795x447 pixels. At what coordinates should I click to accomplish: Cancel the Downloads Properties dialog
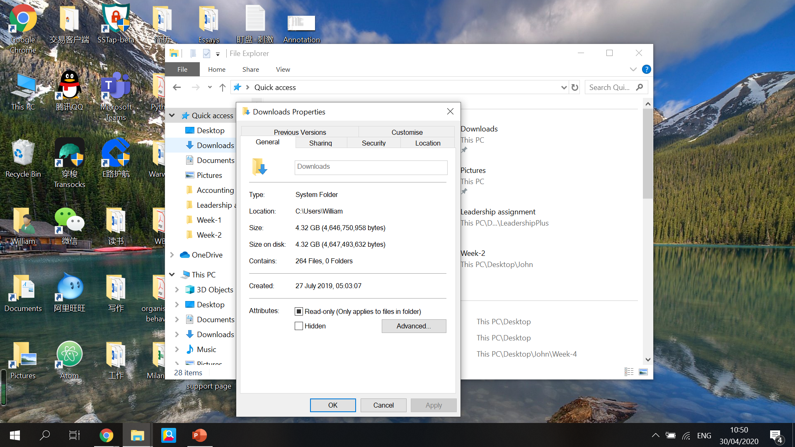coord(383,405)
